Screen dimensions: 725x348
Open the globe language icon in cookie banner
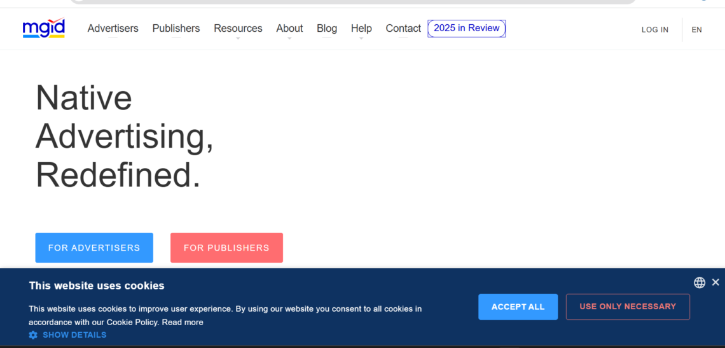(x=699, y=282)
